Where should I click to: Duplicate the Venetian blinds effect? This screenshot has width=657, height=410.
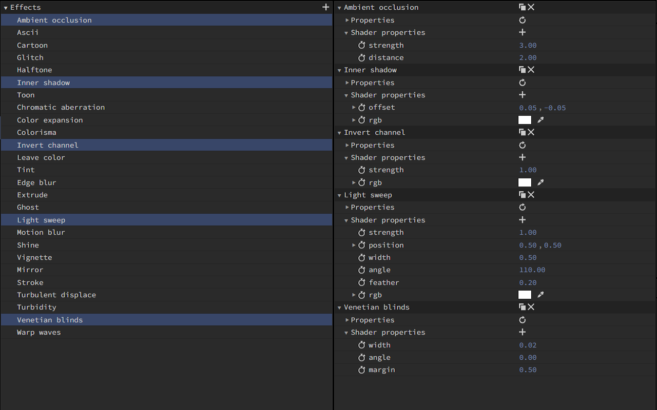[522, 307]
